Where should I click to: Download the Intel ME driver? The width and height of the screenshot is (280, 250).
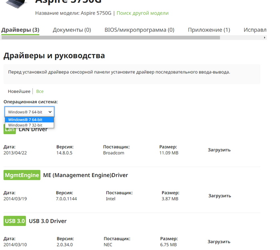[220, 196]
